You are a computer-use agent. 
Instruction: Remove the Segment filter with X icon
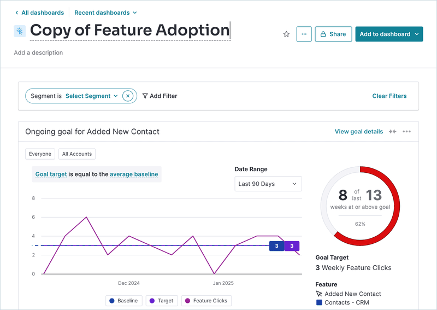(x=128, y=96)
